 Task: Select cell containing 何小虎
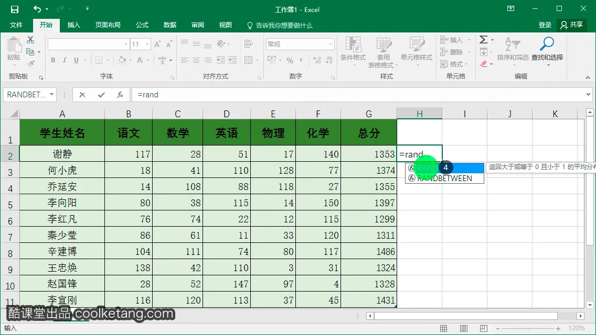(x=62, y=170)
